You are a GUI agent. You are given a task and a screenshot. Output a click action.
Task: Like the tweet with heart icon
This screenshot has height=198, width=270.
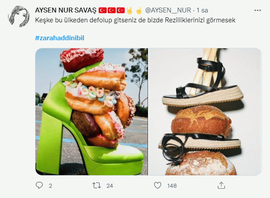point(157,185)
